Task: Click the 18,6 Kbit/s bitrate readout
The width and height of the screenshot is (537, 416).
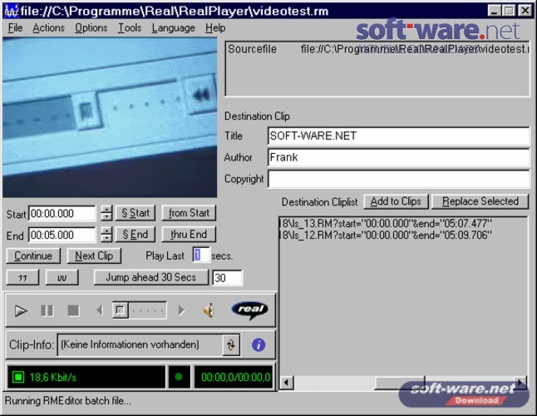Action: tap(53, 377)
